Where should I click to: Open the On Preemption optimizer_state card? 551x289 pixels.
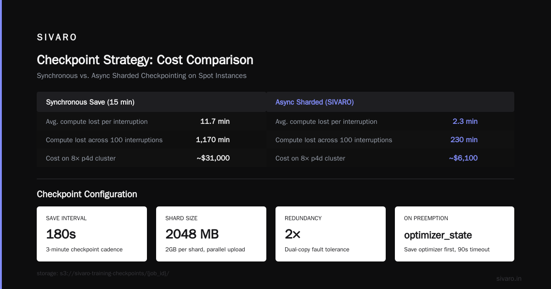point(455,234)
